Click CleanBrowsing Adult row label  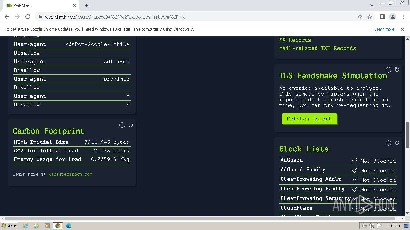311,179
